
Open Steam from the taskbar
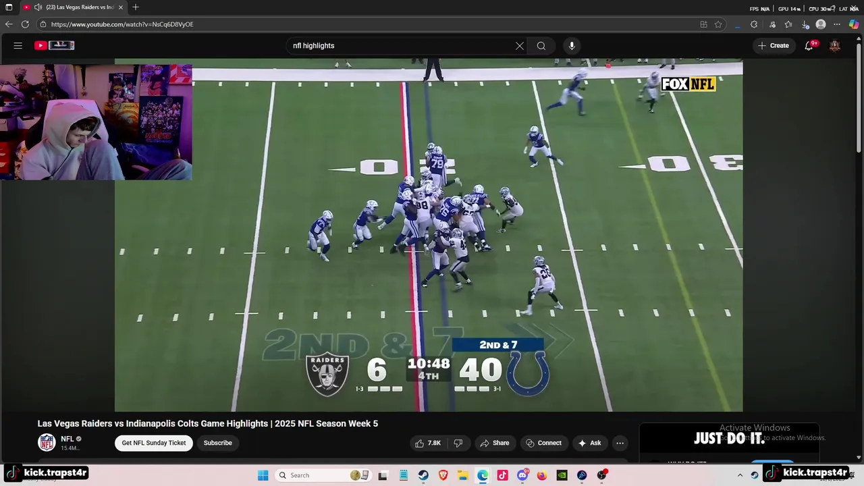click(423, 475)
